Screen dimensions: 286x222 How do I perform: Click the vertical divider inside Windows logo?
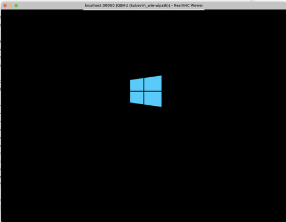(144, 91)
